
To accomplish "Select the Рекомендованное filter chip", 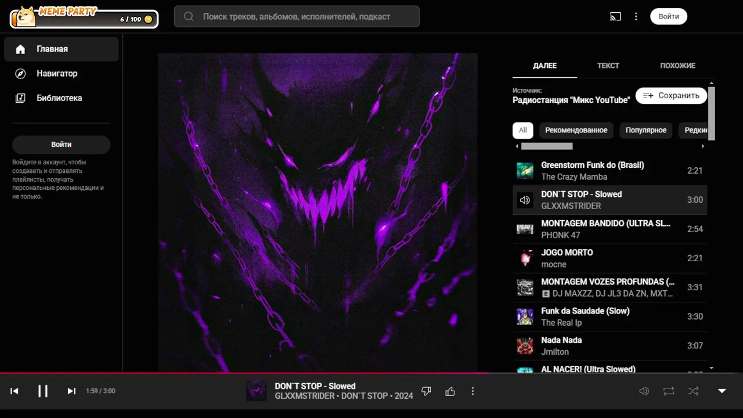I will pos(576,130).
